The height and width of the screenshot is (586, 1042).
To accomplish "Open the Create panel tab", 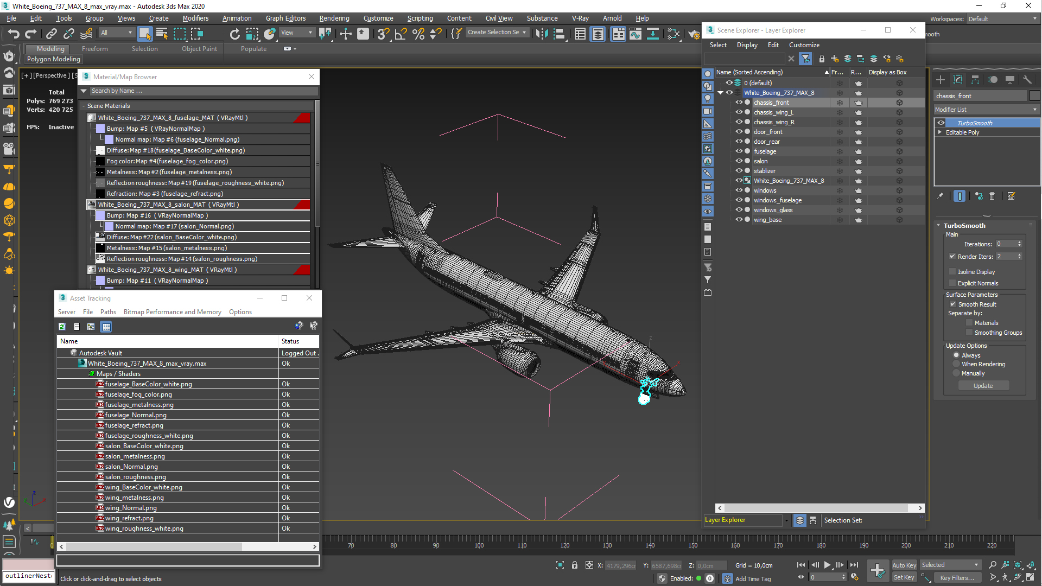I will (941, 80).
